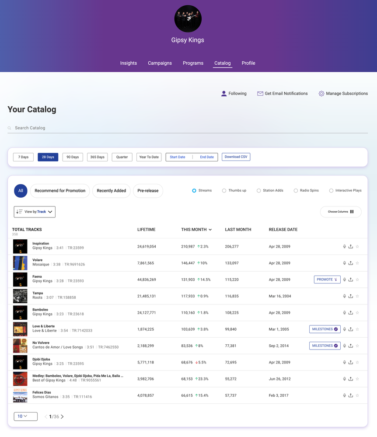Click the envelope icon for email notifications
Screen dimensions: 377x437
[x=260, y=94]
